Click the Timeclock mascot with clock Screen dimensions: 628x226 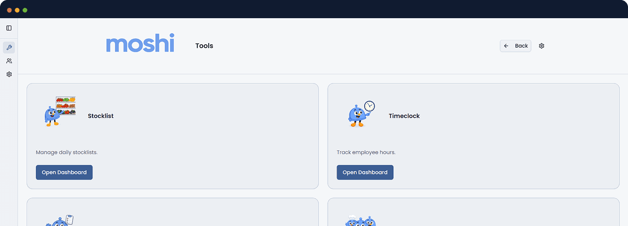pos(361,114)
